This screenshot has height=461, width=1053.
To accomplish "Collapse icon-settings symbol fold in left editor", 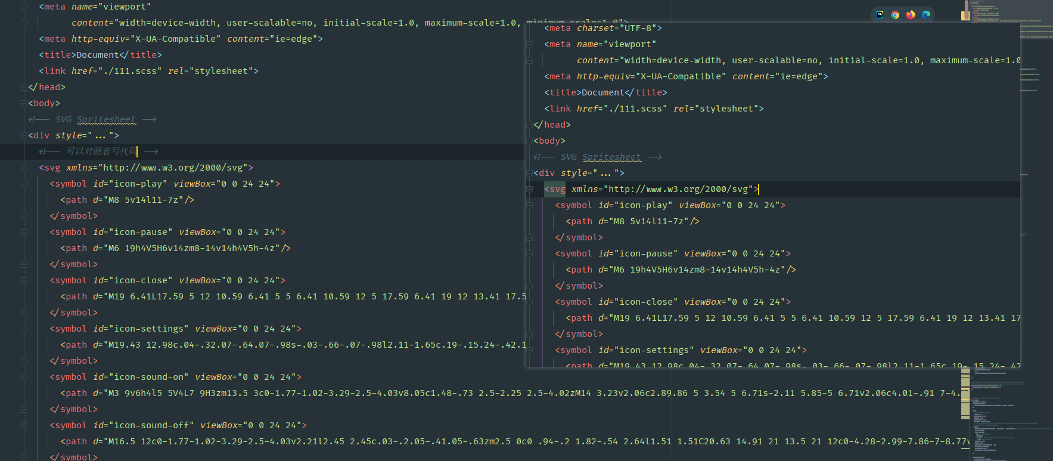I will coord(24,329).
